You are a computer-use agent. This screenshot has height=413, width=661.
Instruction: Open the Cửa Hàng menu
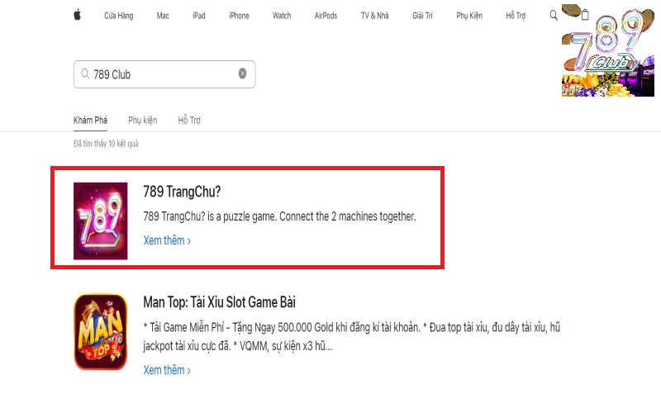coord(118,16)
